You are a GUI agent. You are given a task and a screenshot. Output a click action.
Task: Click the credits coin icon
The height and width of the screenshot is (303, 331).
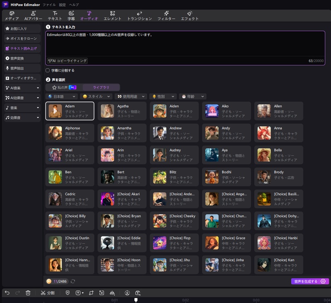click(x=49, y=281)
